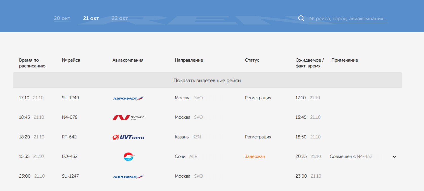Click the round airline logo for EO-432
424x191 pixels.
coord(129,157)
